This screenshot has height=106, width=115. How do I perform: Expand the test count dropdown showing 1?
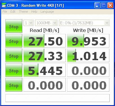coord(28,23)
